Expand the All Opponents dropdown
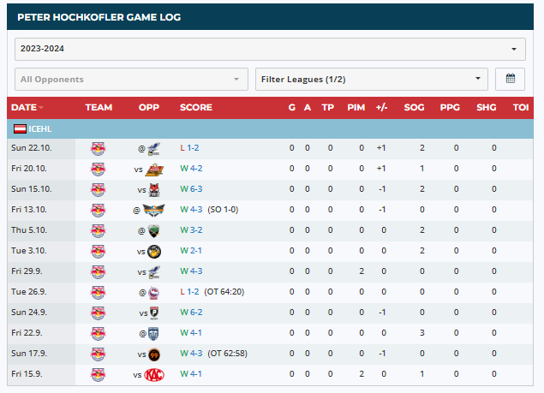Viewport: 544px width, 393px height. (130, 80)
